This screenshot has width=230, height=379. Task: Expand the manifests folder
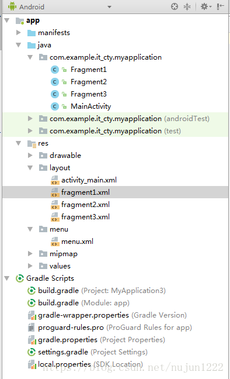point(18,32)
